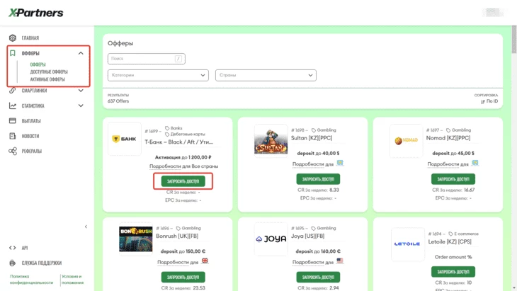Click the Смартлинки chain icon
517x291 pixels.
[13, 91]
